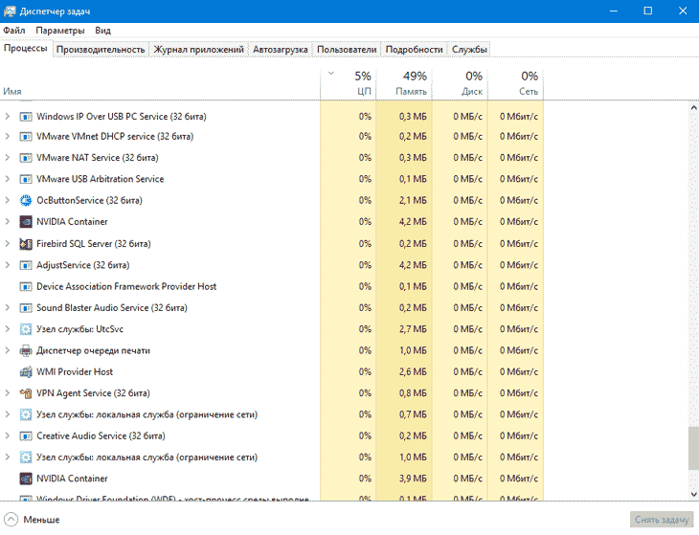This screenshot has height=535, width=699.
Task: Expand the AdjustService (32 бита) process
Action: [8, 265]
